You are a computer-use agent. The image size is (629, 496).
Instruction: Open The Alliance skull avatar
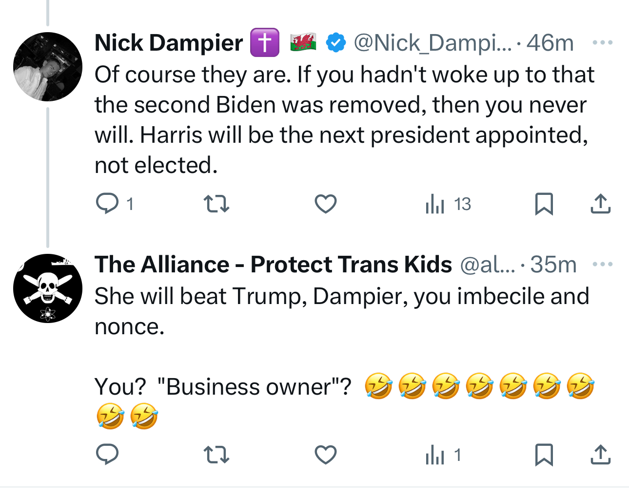48,288
